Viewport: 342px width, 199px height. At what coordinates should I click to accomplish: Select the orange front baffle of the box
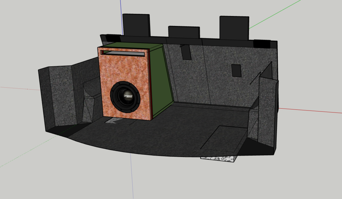point(124,84)
